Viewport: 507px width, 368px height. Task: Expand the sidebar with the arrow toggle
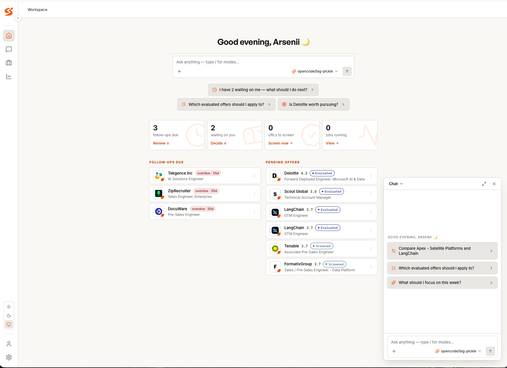click(x=18, y=18)
